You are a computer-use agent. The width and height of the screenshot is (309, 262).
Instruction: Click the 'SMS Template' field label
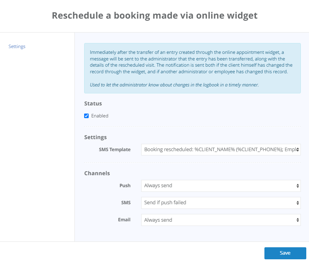pyautogui.click(x=115, y=150)
